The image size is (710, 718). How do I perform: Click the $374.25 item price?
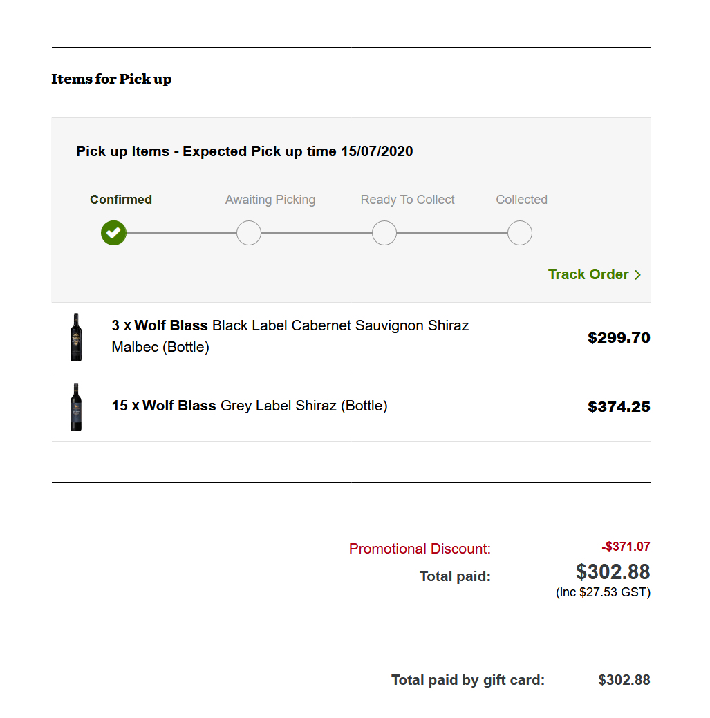(619, 406)
